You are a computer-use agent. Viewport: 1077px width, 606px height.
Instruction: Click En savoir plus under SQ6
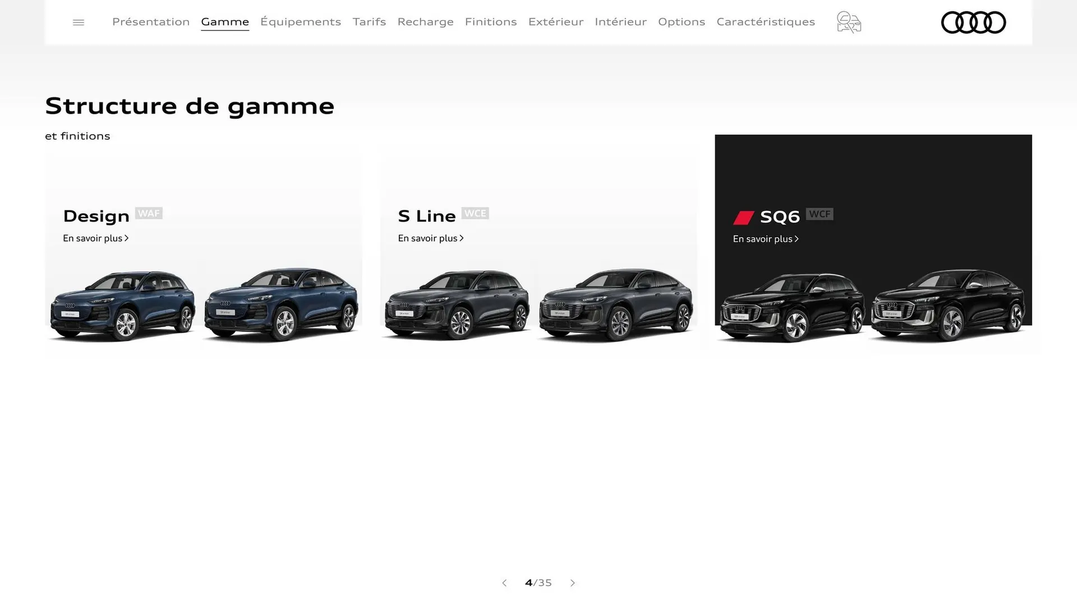click(763, 238)
